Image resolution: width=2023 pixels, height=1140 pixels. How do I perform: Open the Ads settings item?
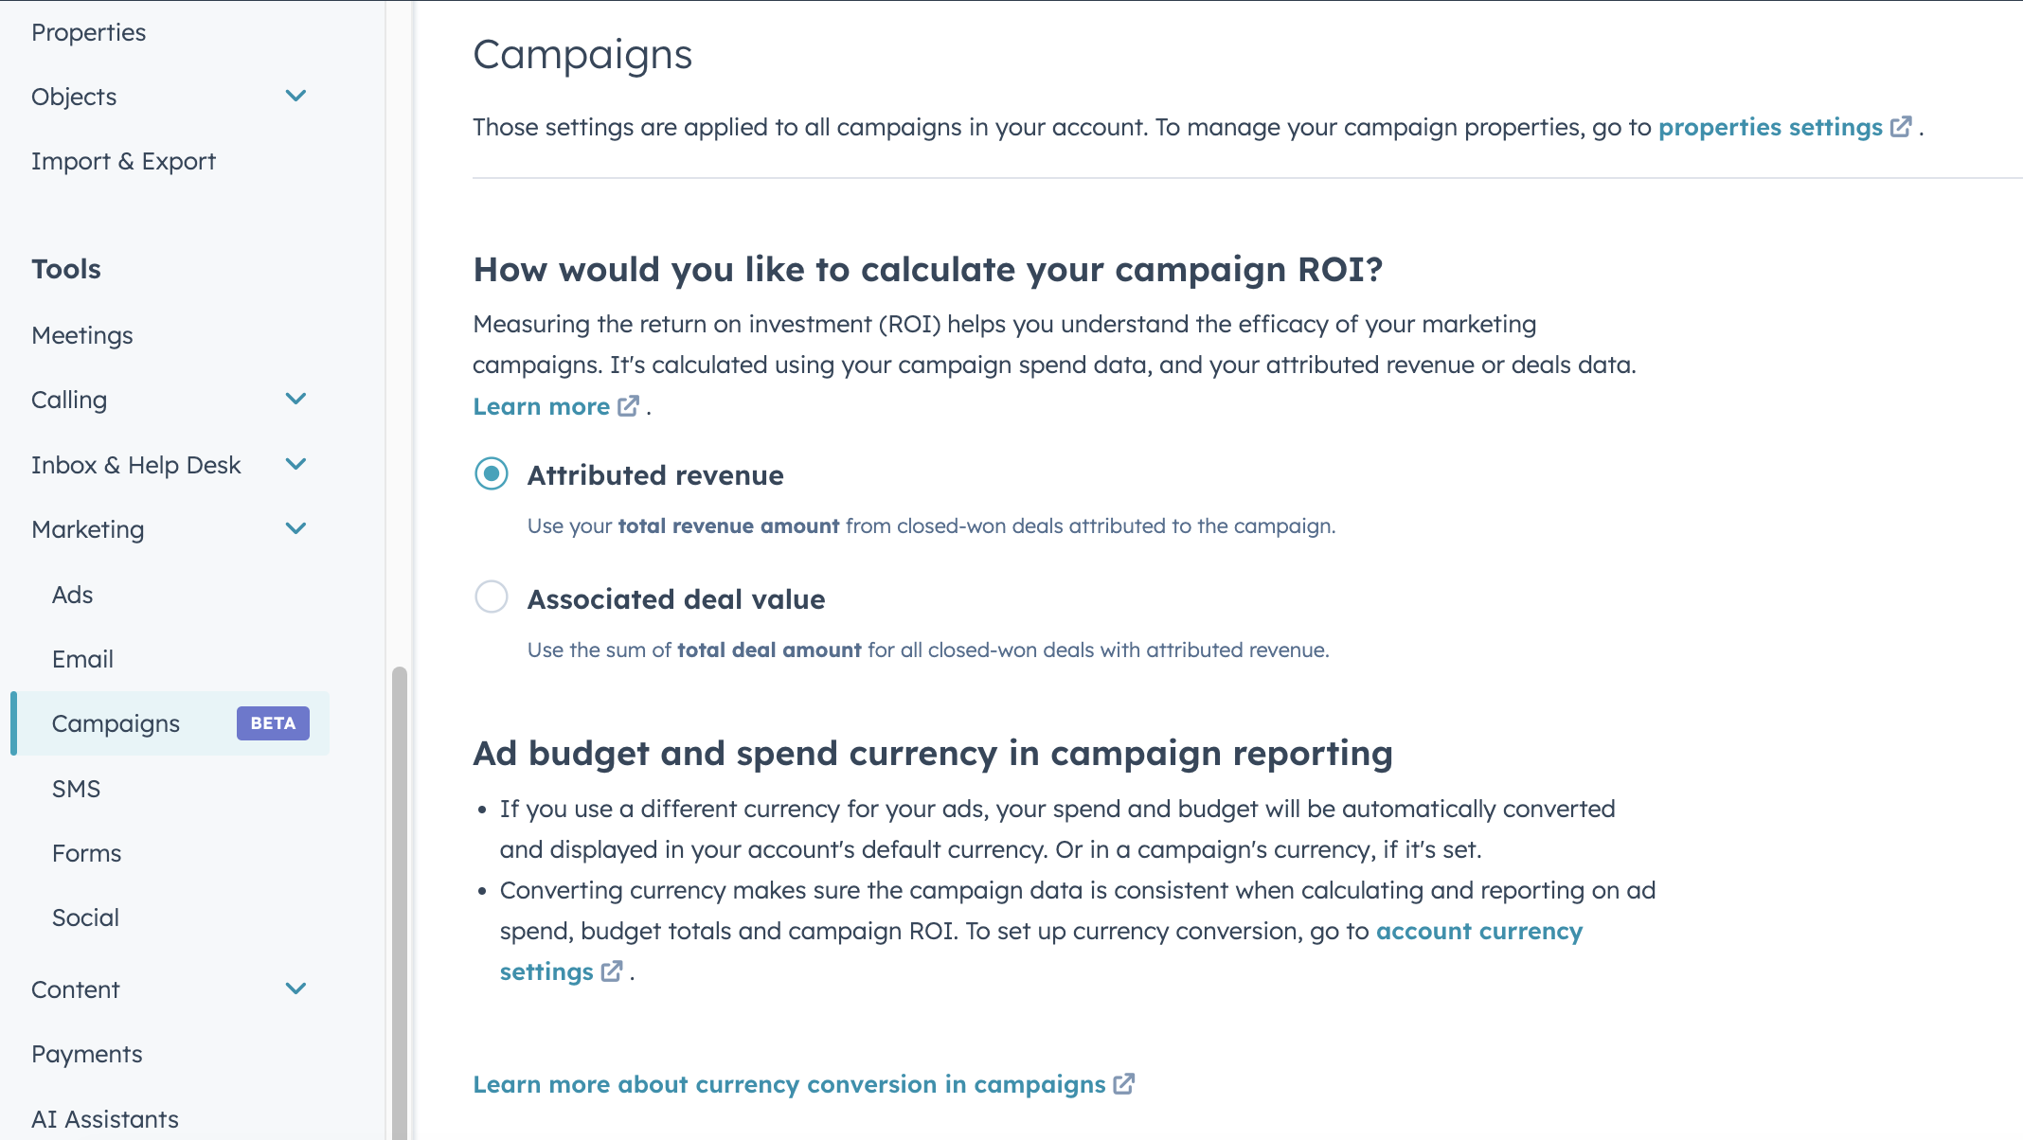coord(72,595)
